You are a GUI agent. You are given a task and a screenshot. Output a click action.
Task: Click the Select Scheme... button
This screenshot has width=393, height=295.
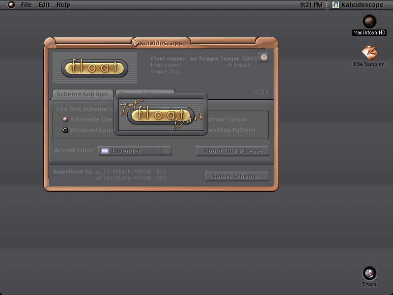(x=237, y=177)
